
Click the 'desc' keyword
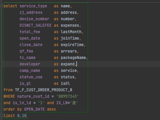click(52, 109)
